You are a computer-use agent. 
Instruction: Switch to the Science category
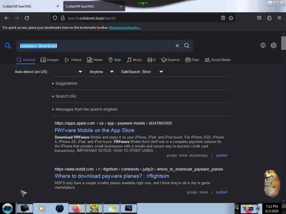(x=170, y=60)
